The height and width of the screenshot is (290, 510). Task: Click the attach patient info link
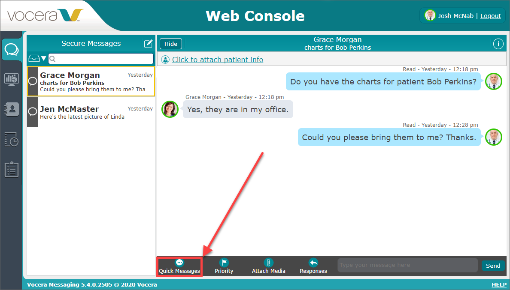(x=218, y=60)
